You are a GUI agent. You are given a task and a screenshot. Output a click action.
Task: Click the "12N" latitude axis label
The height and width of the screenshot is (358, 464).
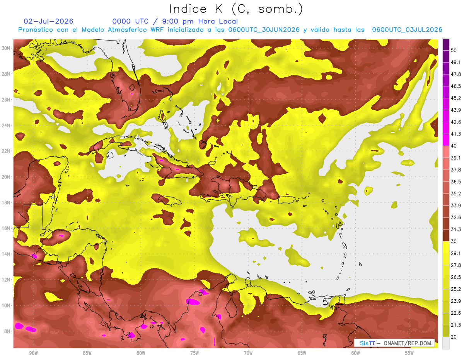pyautogui.click(x=6, y=280)
